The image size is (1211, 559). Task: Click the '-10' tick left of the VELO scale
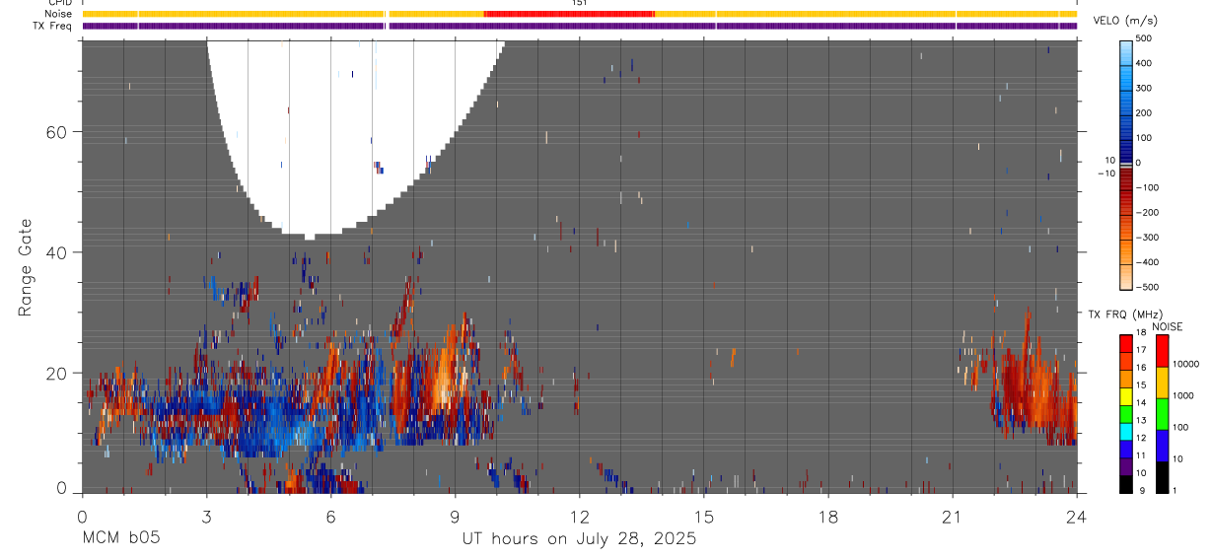coord(1106,174)
